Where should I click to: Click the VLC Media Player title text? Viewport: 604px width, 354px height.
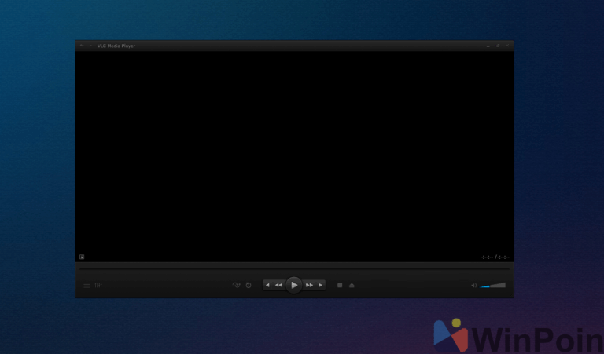116,46
